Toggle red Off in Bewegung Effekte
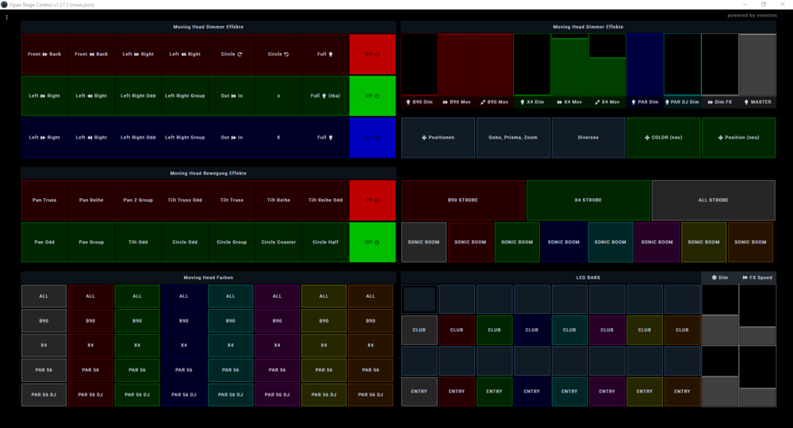This screenshot has width=793, height=428. [372, 200]
